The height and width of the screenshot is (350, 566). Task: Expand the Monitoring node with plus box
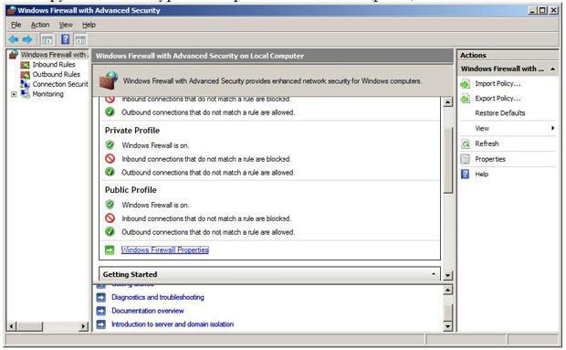tap(14, 94)
